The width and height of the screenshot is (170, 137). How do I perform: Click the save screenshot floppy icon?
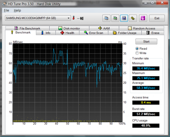point(124,18)
